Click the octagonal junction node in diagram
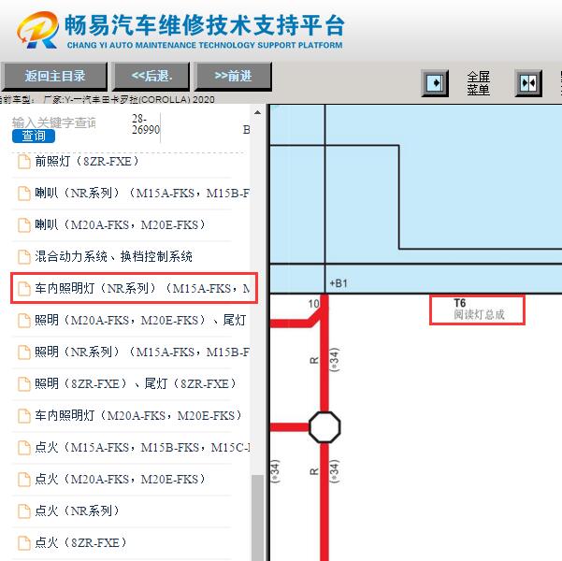 coord(324,427)
